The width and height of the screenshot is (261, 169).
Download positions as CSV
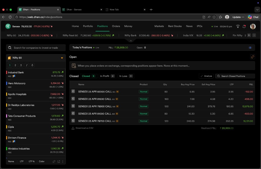point(82,128)
